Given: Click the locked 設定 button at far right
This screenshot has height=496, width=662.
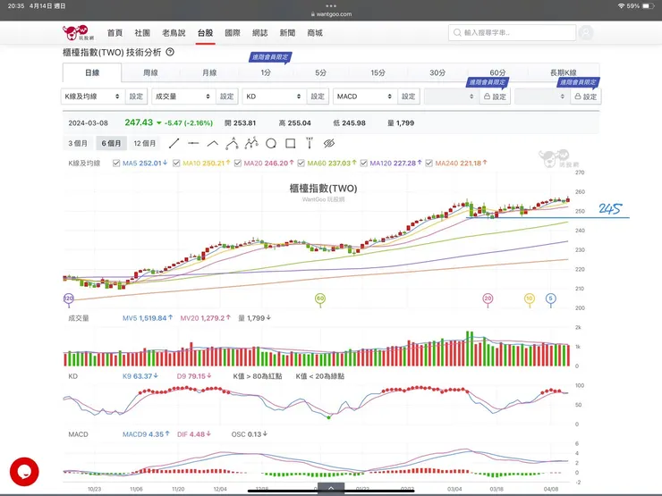Looking at the screenshot, I should coord(586,97).
